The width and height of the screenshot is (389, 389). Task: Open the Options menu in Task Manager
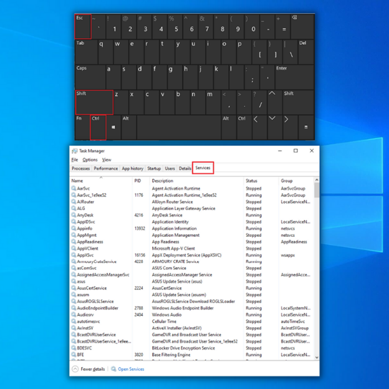[x=90, y=160]
